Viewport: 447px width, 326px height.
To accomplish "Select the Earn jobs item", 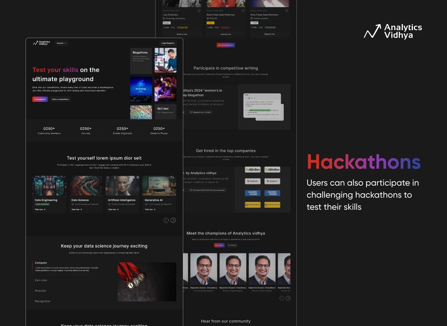I will [41, 280].
